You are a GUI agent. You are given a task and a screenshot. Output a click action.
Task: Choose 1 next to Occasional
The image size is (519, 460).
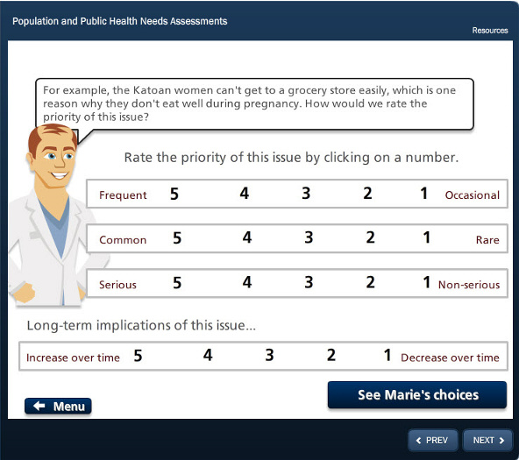pos(423,193)
